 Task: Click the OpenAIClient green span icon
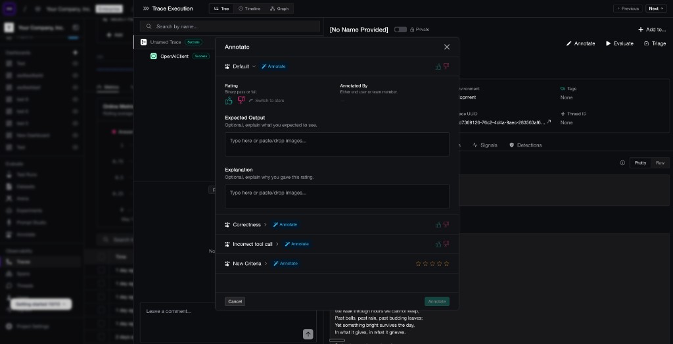click(x=154, y=57)
